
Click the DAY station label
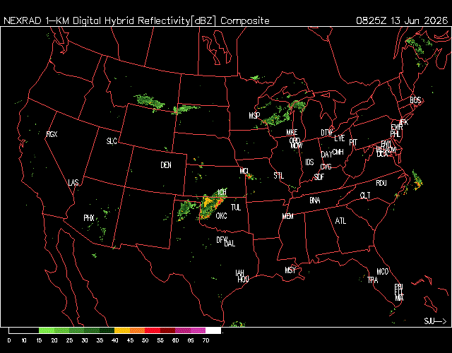click(326, 154)
